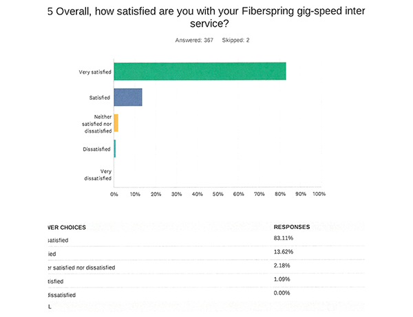Click the "Skipped: 2" count
This screenshot has width=413, height=317.
(235, 40)
